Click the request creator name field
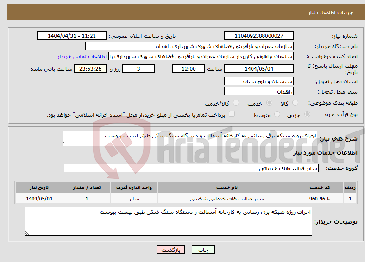 (x=201, y=56)
